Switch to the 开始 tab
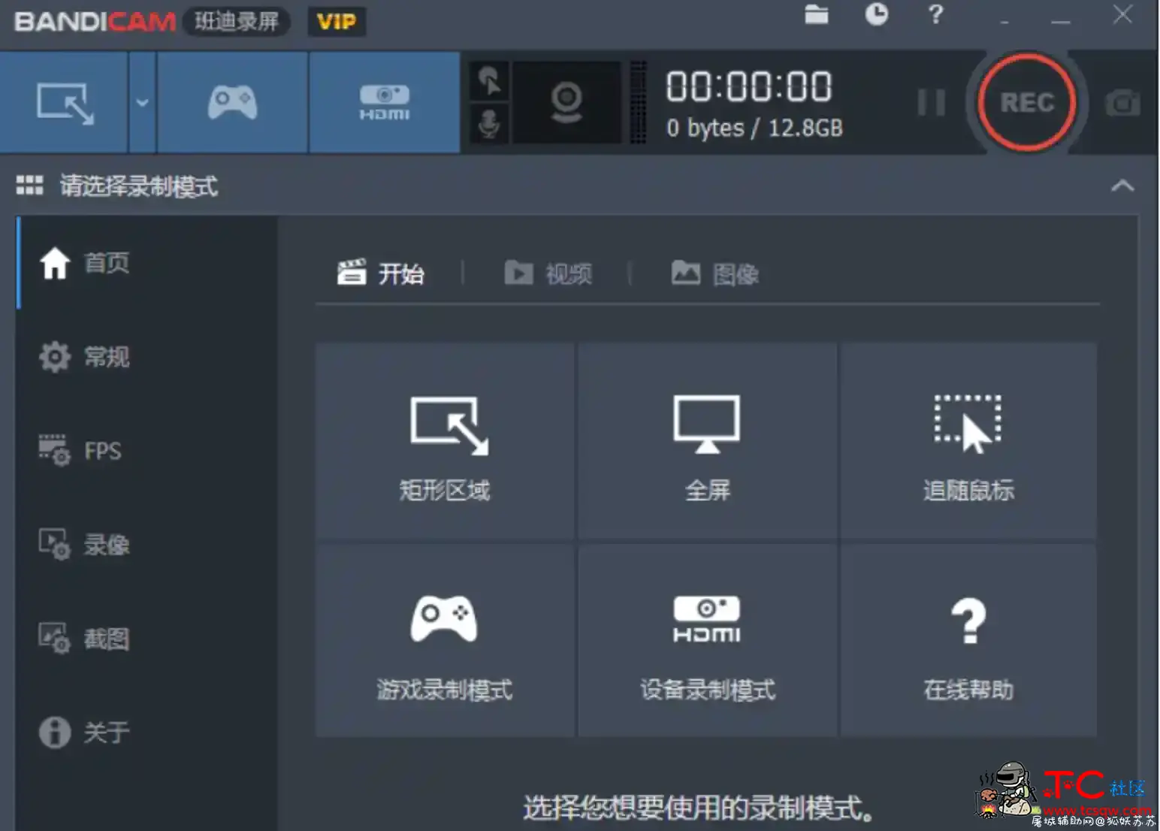The width and height of the screenshot is (1160, 831). pyautogui.click(x=381, y=273)
